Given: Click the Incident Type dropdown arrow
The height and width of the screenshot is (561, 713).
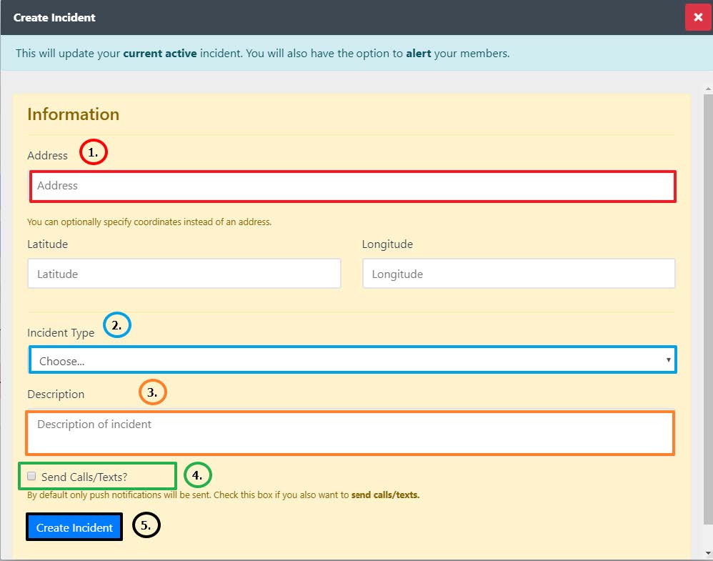Looking at the screenshot, I should tap(668, 360).
